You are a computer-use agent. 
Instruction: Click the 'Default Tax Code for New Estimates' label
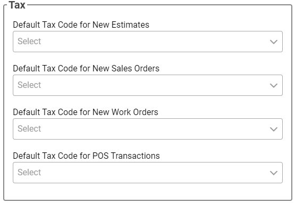(x=81, y=25)
